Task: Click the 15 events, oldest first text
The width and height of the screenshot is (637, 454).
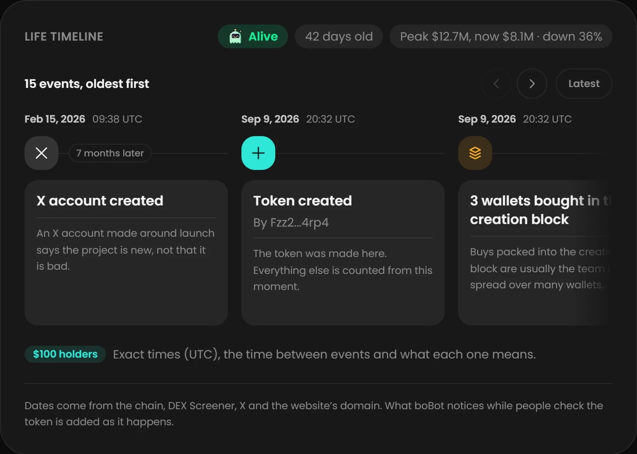Action: (x=87, y=84)
